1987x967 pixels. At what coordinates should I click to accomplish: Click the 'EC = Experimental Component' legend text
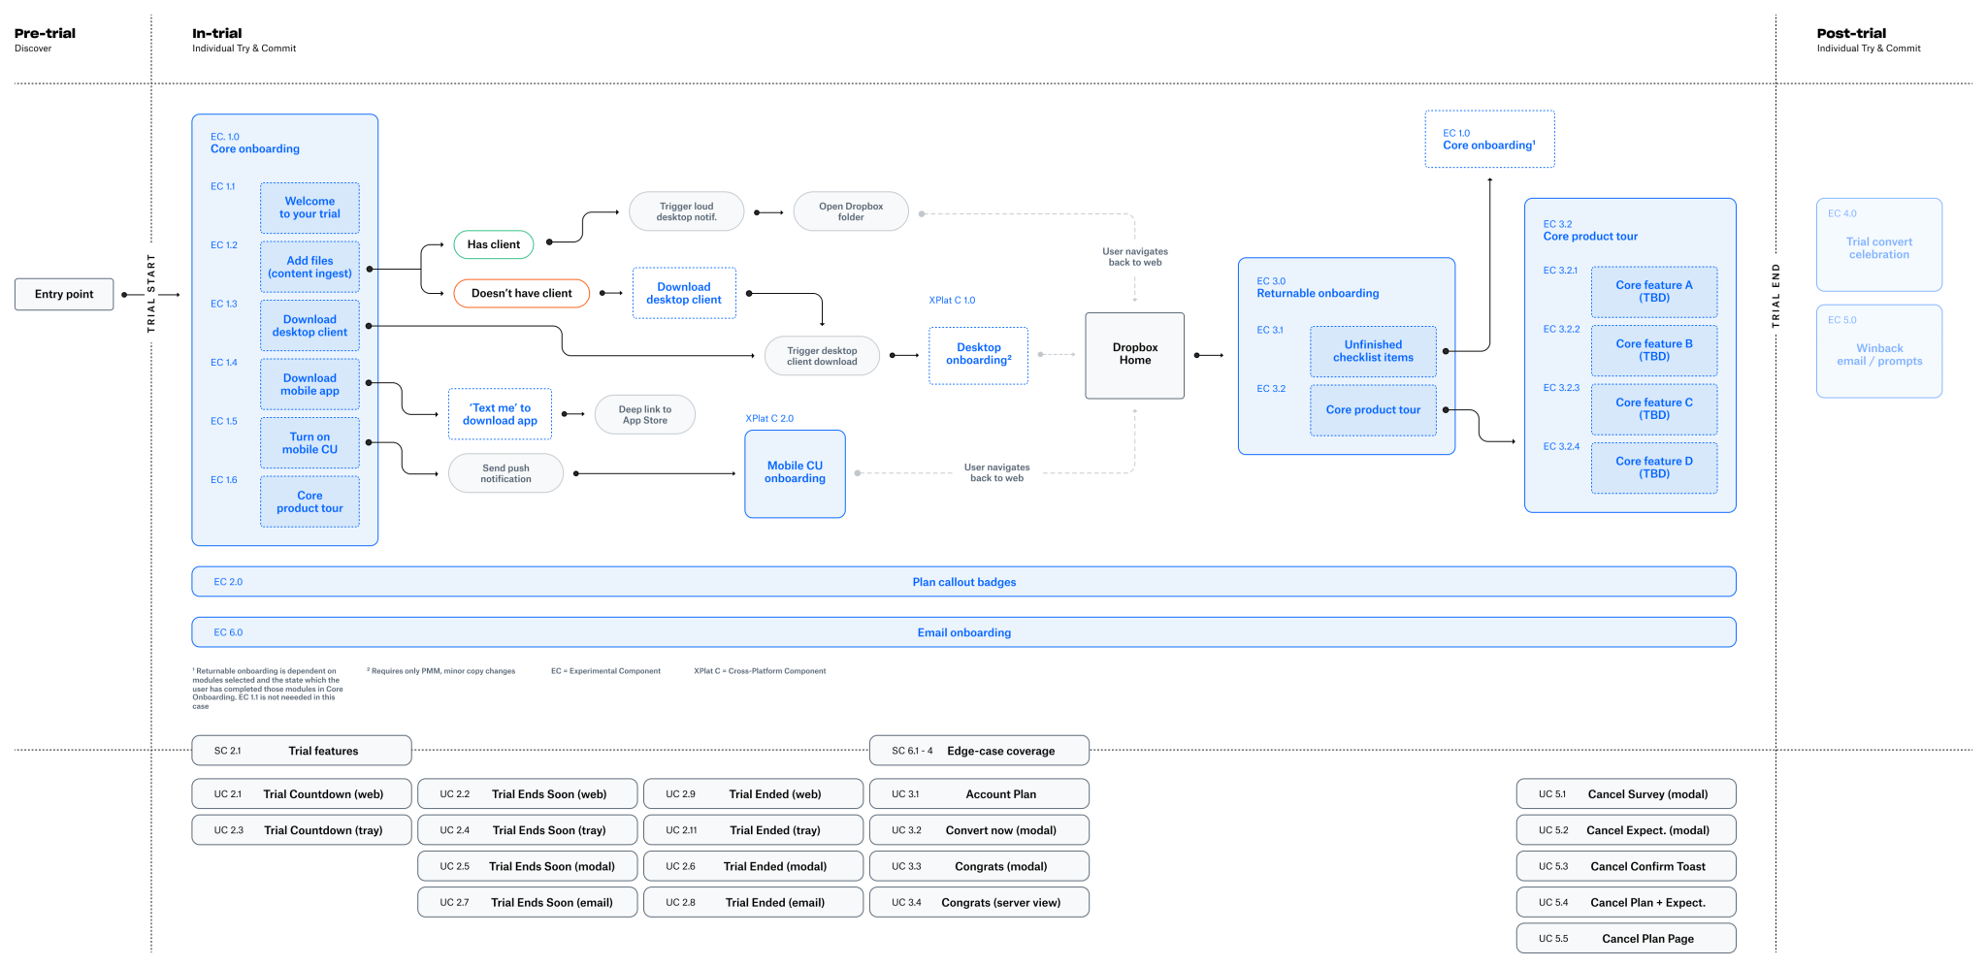tap(605, 671)
